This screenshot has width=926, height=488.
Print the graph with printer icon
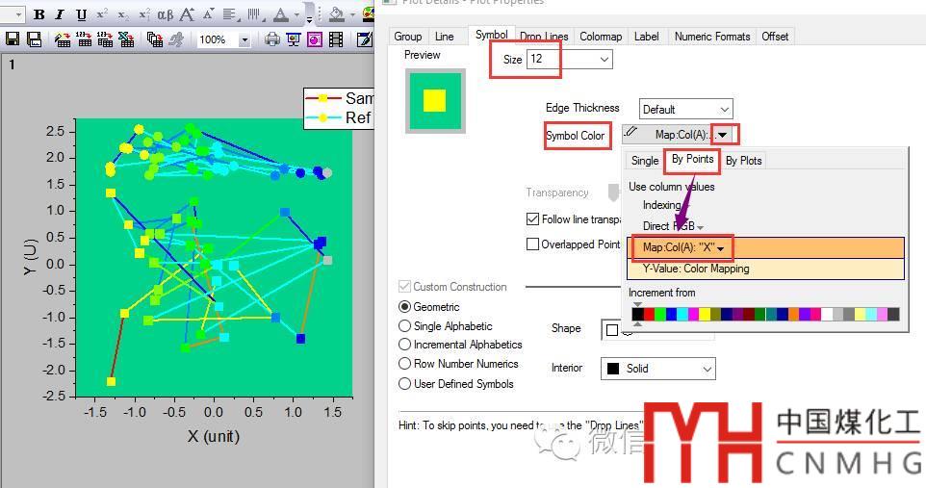272,39
